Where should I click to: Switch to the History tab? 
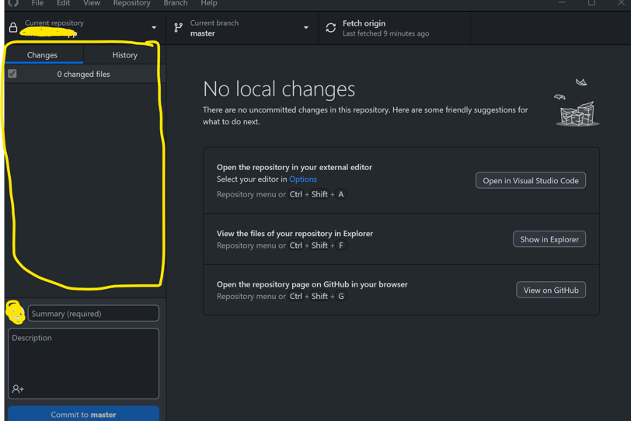point(125,54)
